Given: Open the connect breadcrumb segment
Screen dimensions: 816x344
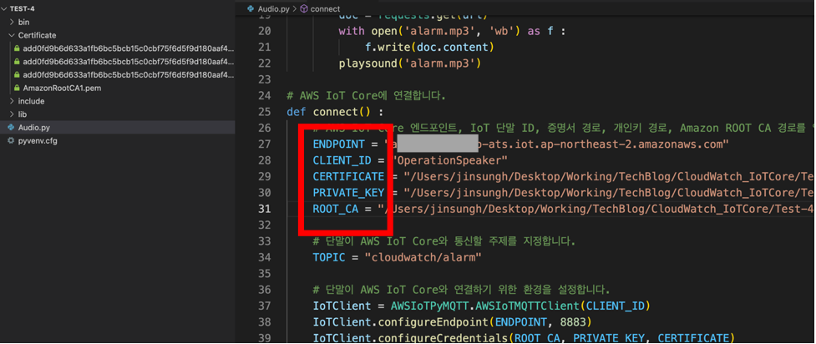Looking at the screenshot, I should tap(325, 9).
